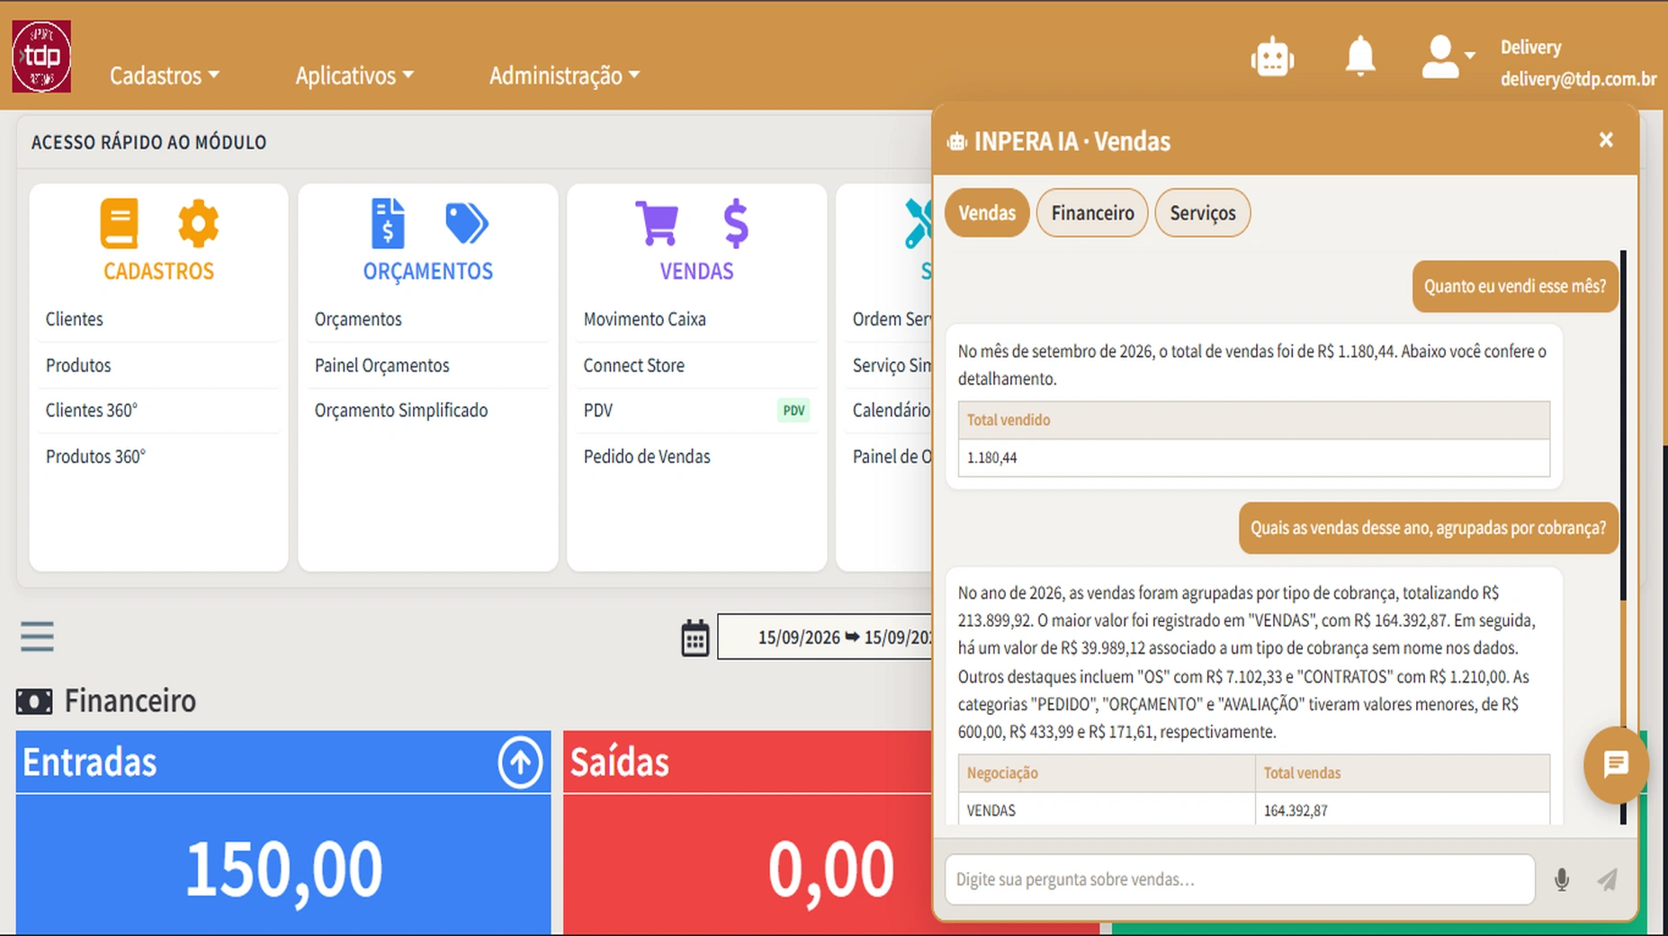Image resolution: width=1668 pixels, height=936 pixels.
Task: Click the purple dollar sign icon
Action: [x=736, y=223]
